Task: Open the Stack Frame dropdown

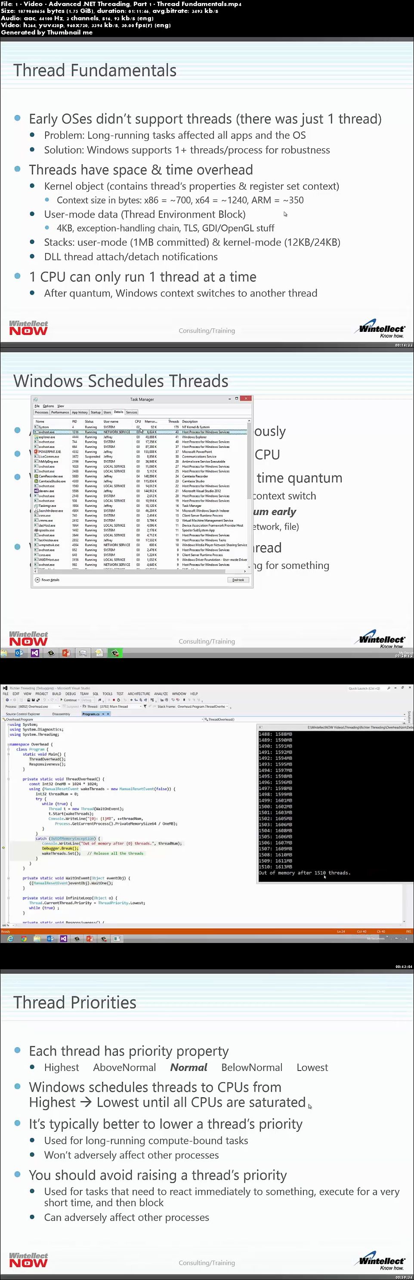Action: point(204,706)
